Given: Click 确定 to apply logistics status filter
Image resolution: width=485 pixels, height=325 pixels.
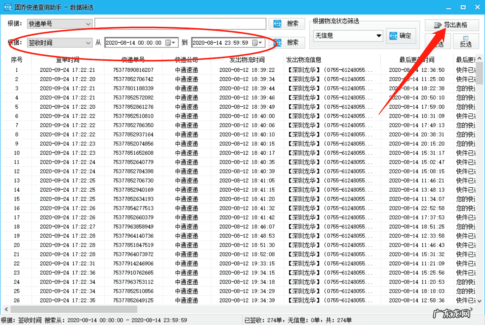Looking at the screenshot, I should (x=401, y=36).
